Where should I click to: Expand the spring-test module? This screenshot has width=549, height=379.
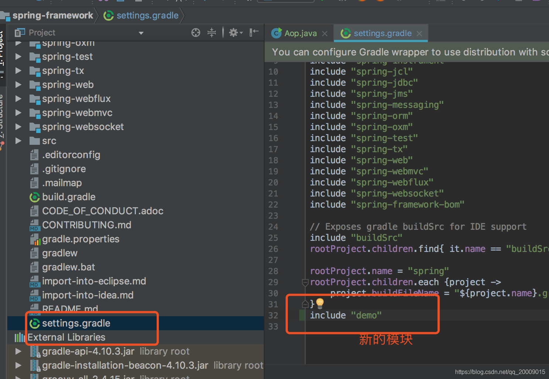[x=18, y=57]
